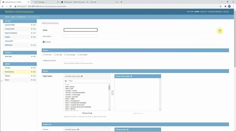Open Users in the breadcrumb

click(x=13, y=17)
